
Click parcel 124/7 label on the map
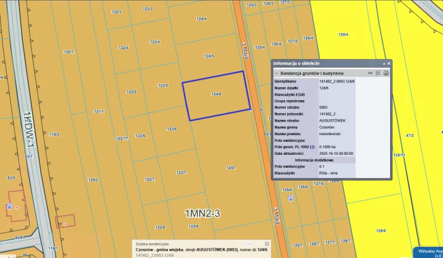coord(231,168)
